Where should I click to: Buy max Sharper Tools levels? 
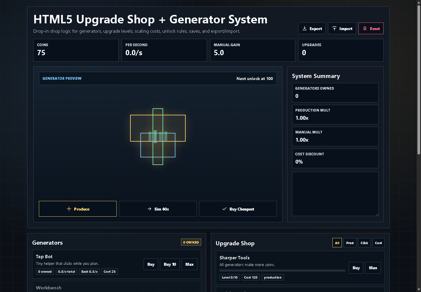click(x=373, y=268)
